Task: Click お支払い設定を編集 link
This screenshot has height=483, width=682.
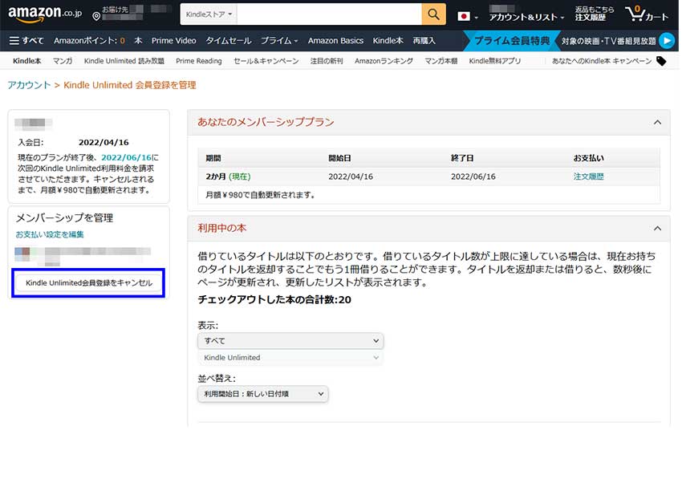Action: pos(50,234)
